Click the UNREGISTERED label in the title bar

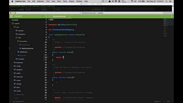coord(168,13)
